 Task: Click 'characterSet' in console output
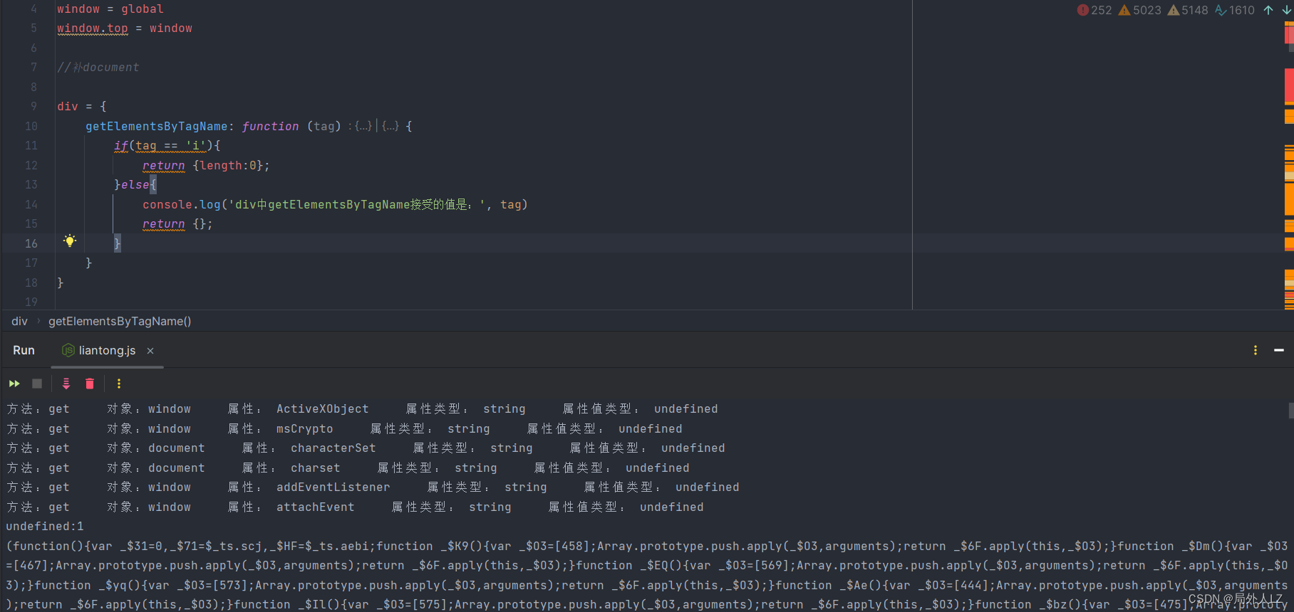pyautogui.click(x=333, y=448)
